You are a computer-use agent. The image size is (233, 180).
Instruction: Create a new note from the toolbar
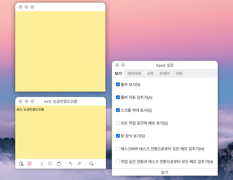(21, 164)
